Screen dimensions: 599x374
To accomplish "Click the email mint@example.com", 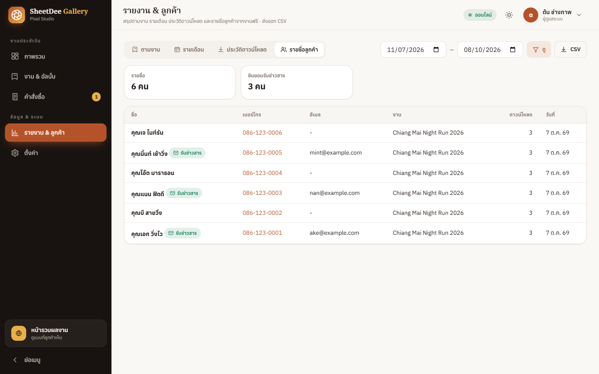I will click(x=336, y=153).
